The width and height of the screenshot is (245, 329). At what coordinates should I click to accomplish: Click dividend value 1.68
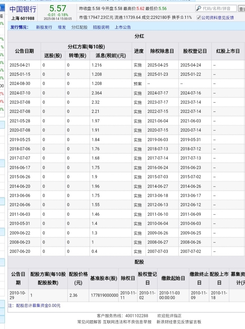95,158
